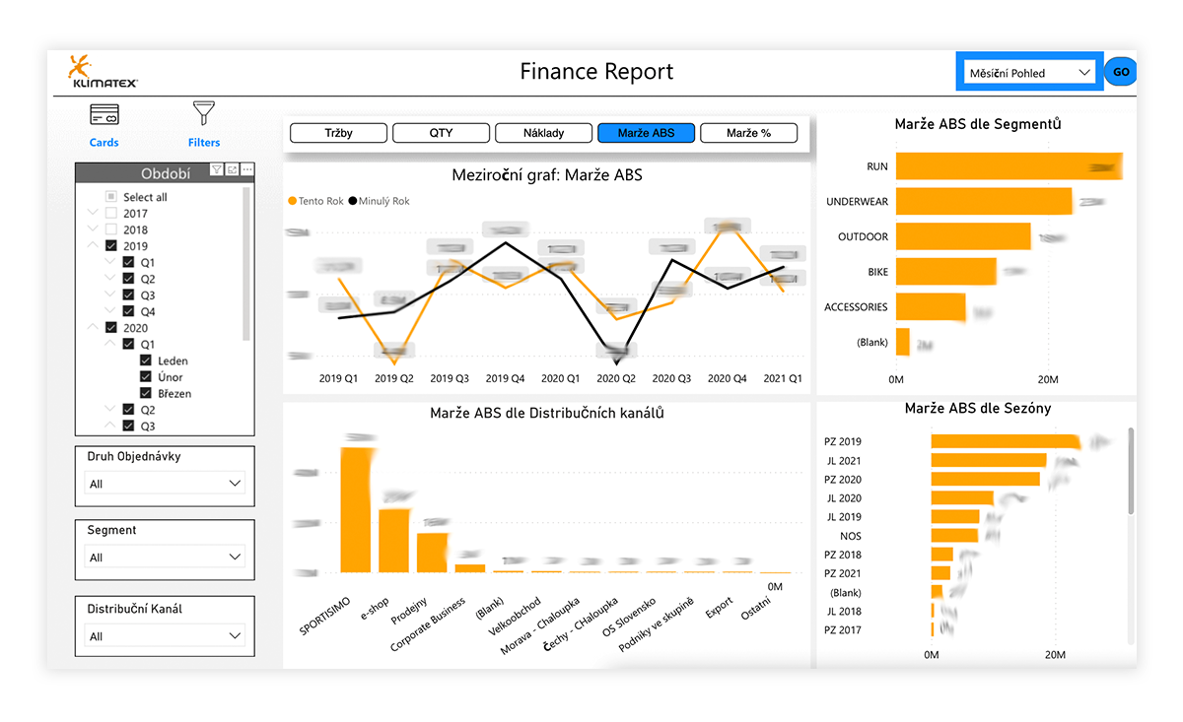The width and height of the screenshot is (1183, 722).
Task: Collapse the 2019 tree node chevron
Action: coord(94,245)
